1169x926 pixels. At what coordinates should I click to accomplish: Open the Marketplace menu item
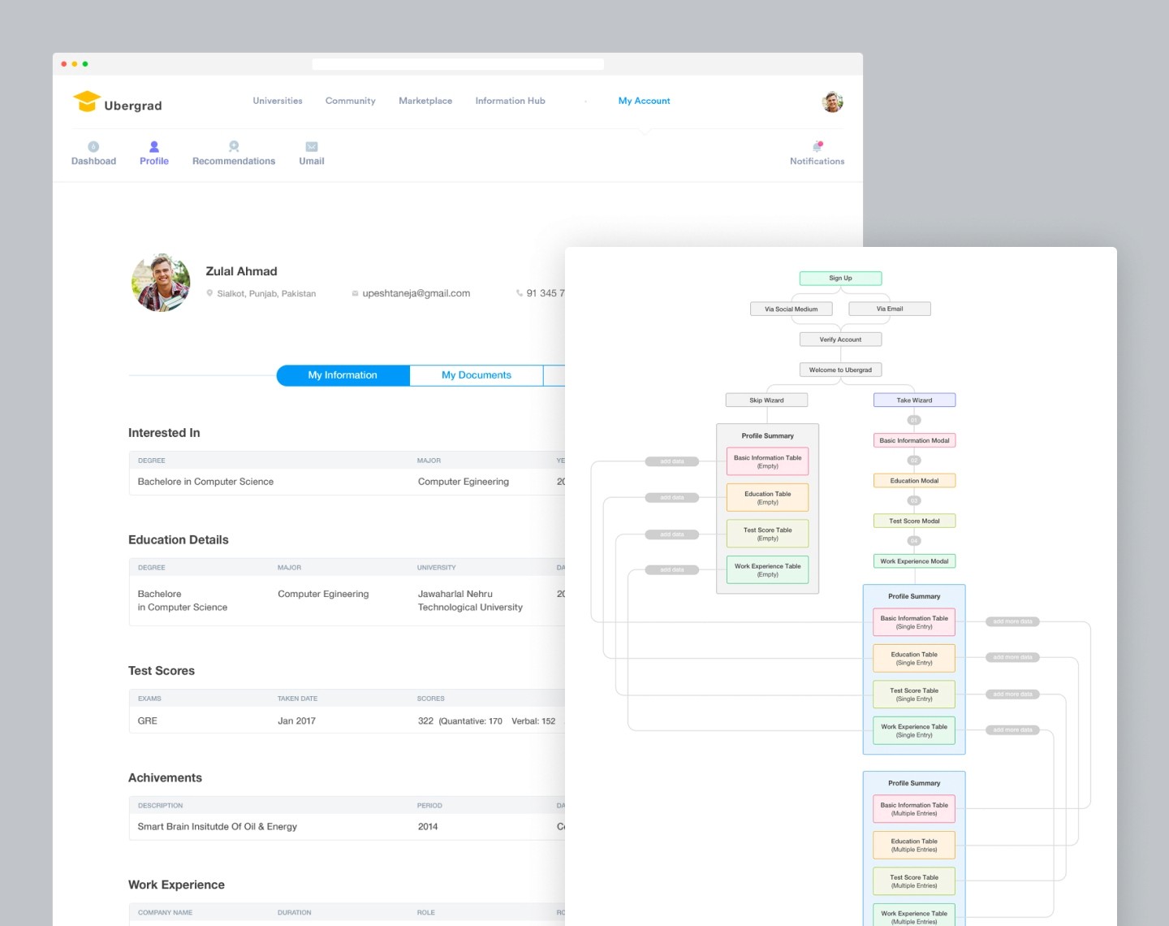[x=425, y=101]
